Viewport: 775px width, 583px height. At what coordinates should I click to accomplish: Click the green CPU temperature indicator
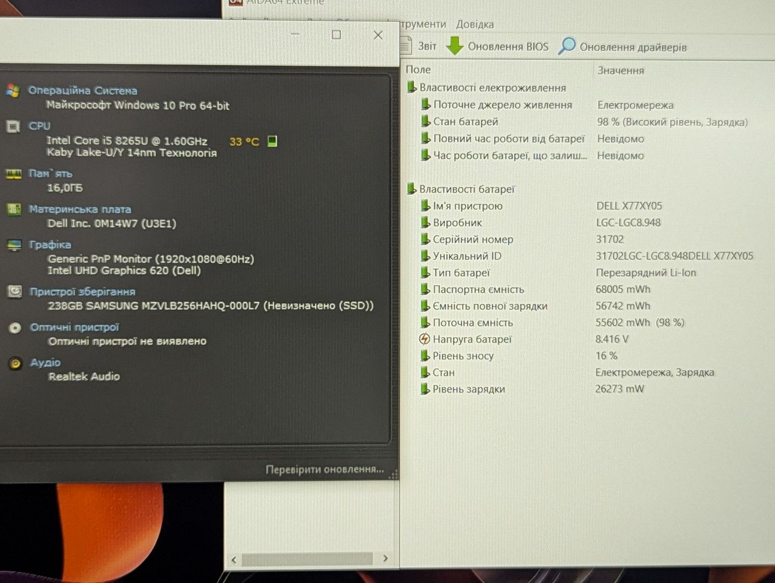pyautogui.click(x=272, y=141)
